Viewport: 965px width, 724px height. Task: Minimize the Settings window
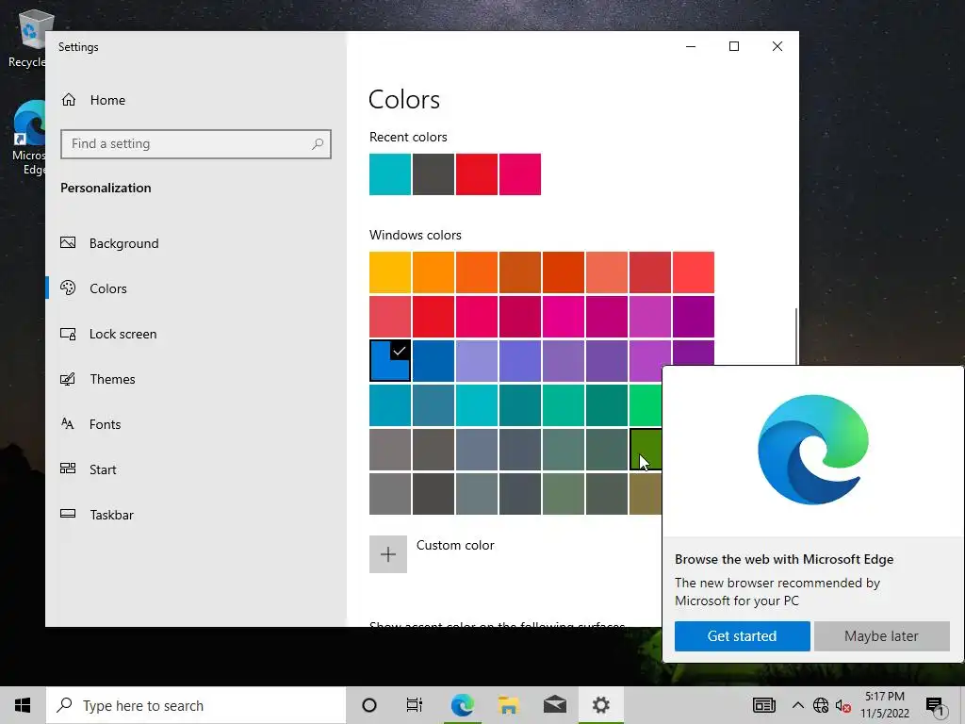(x=691, y=46)
